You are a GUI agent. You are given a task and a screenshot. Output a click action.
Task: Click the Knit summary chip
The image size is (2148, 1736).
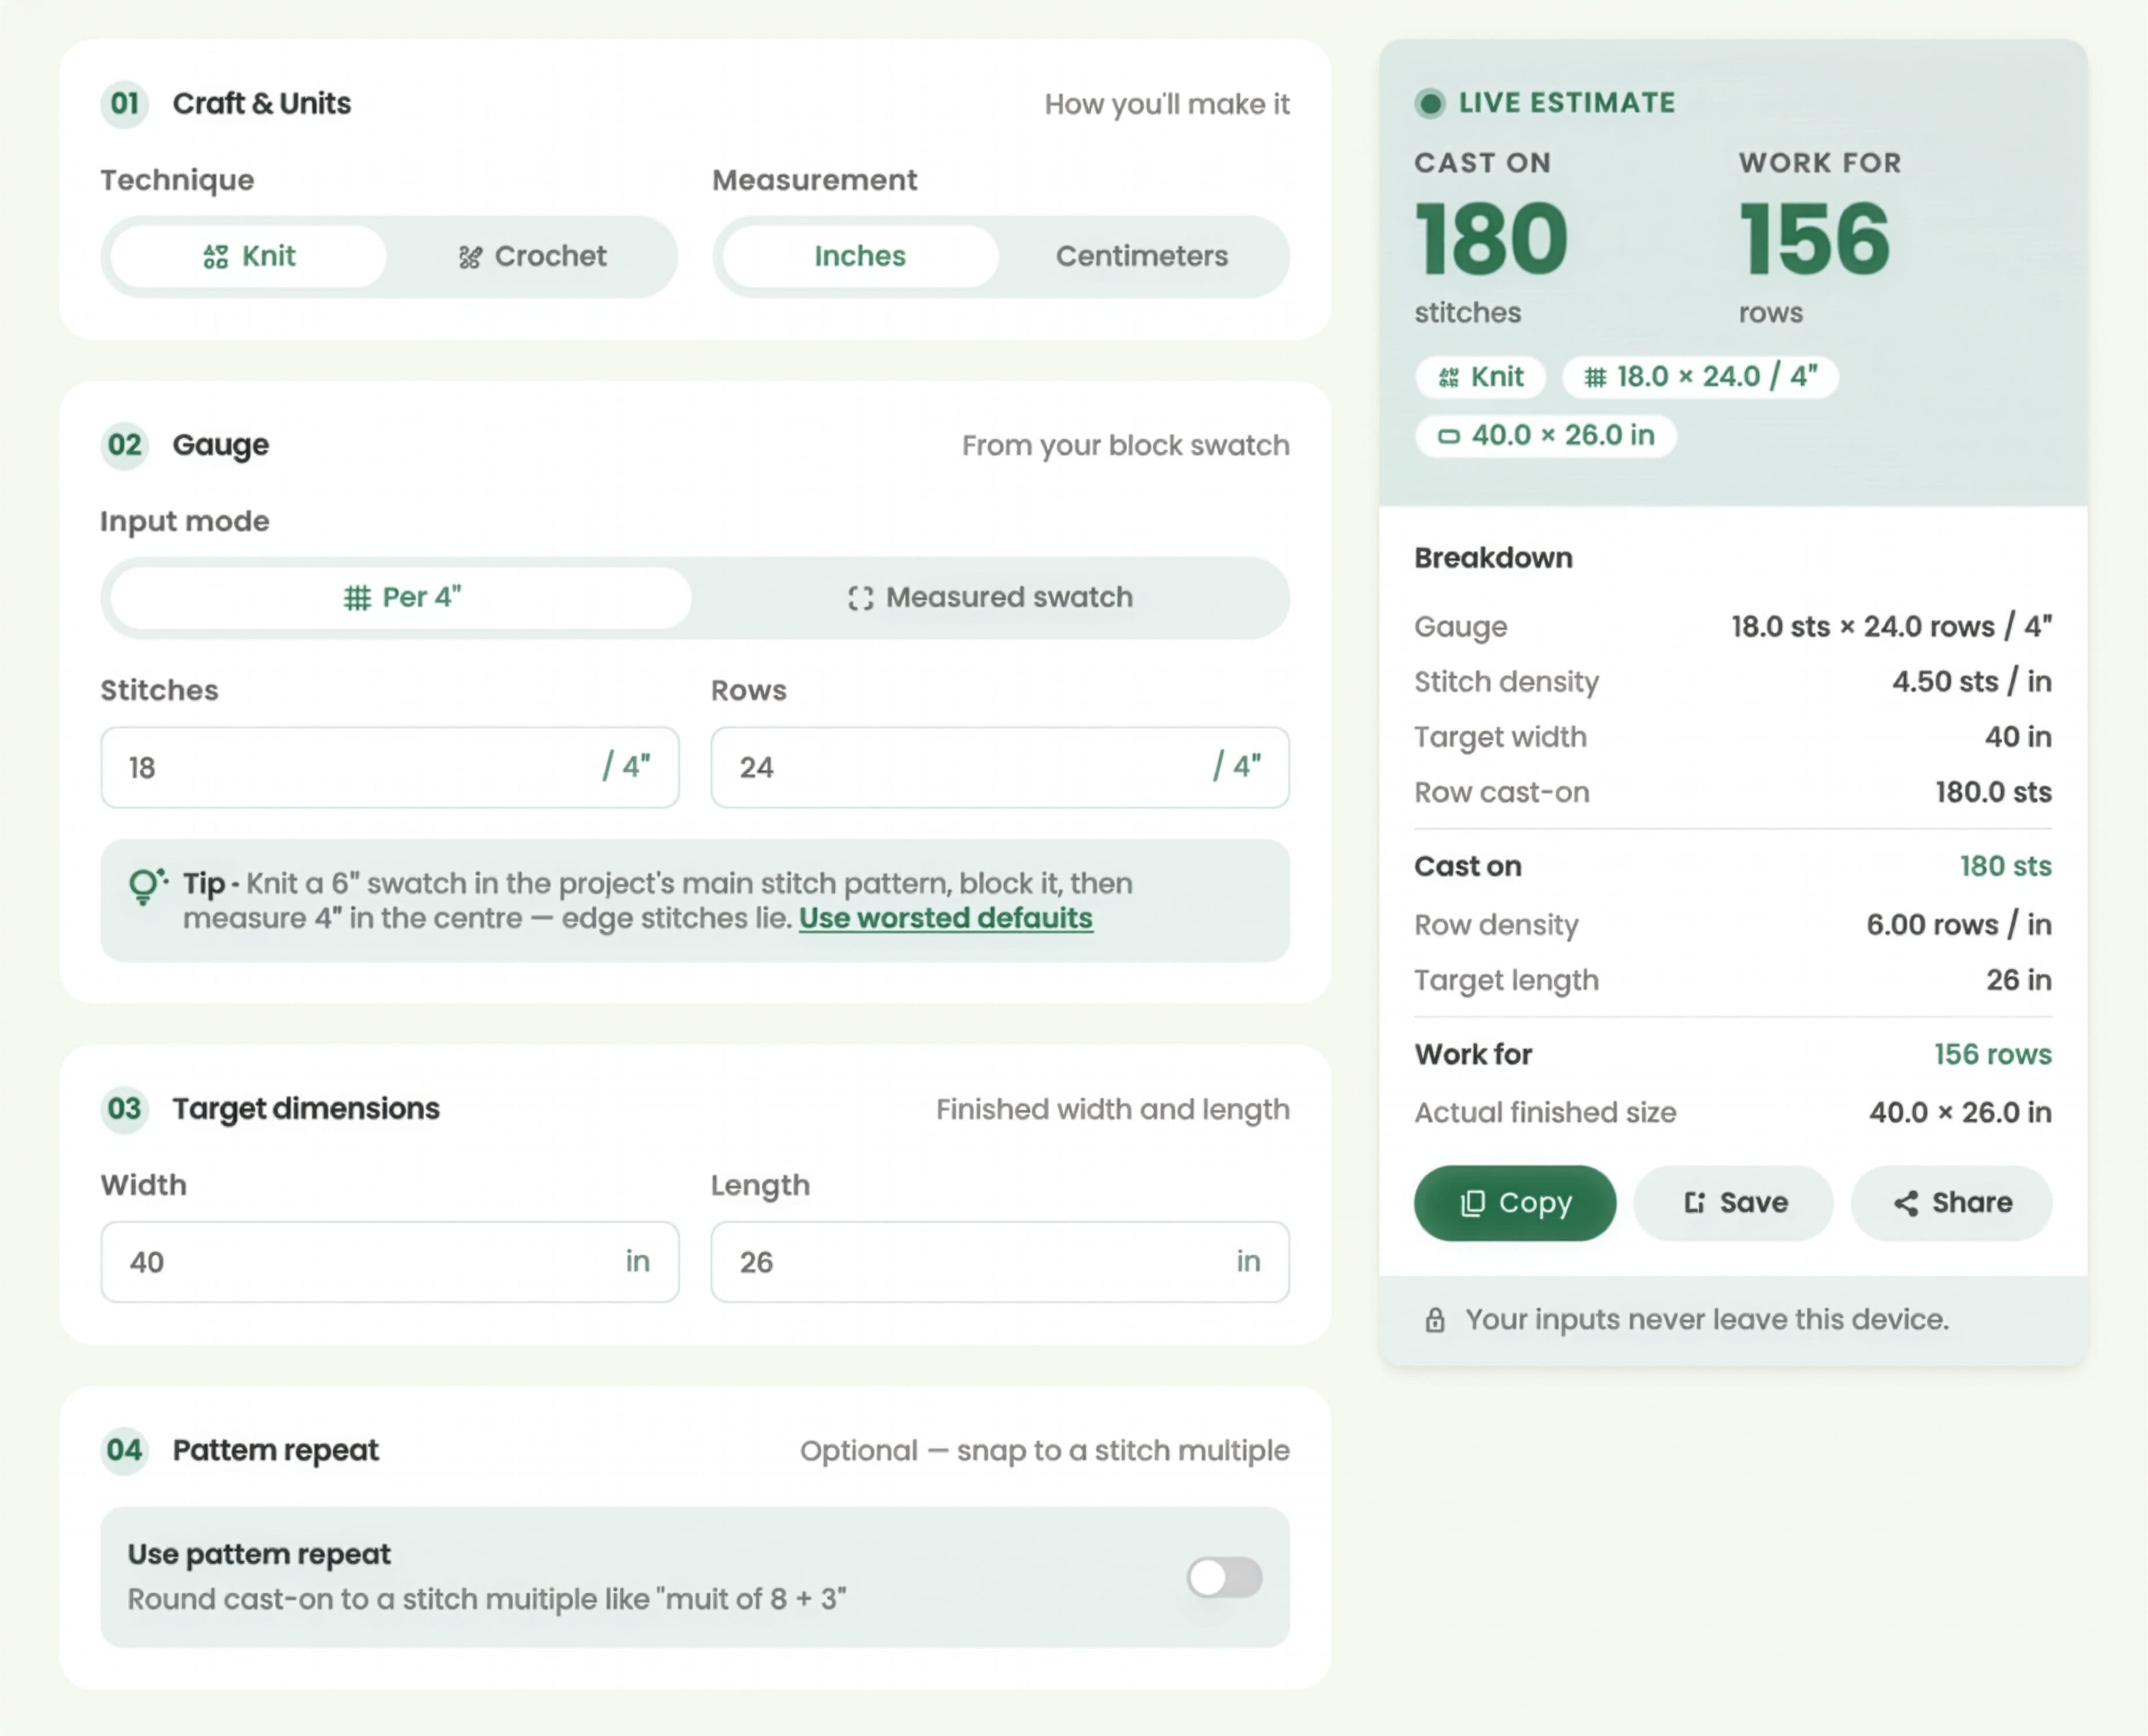pos(1480,377)
